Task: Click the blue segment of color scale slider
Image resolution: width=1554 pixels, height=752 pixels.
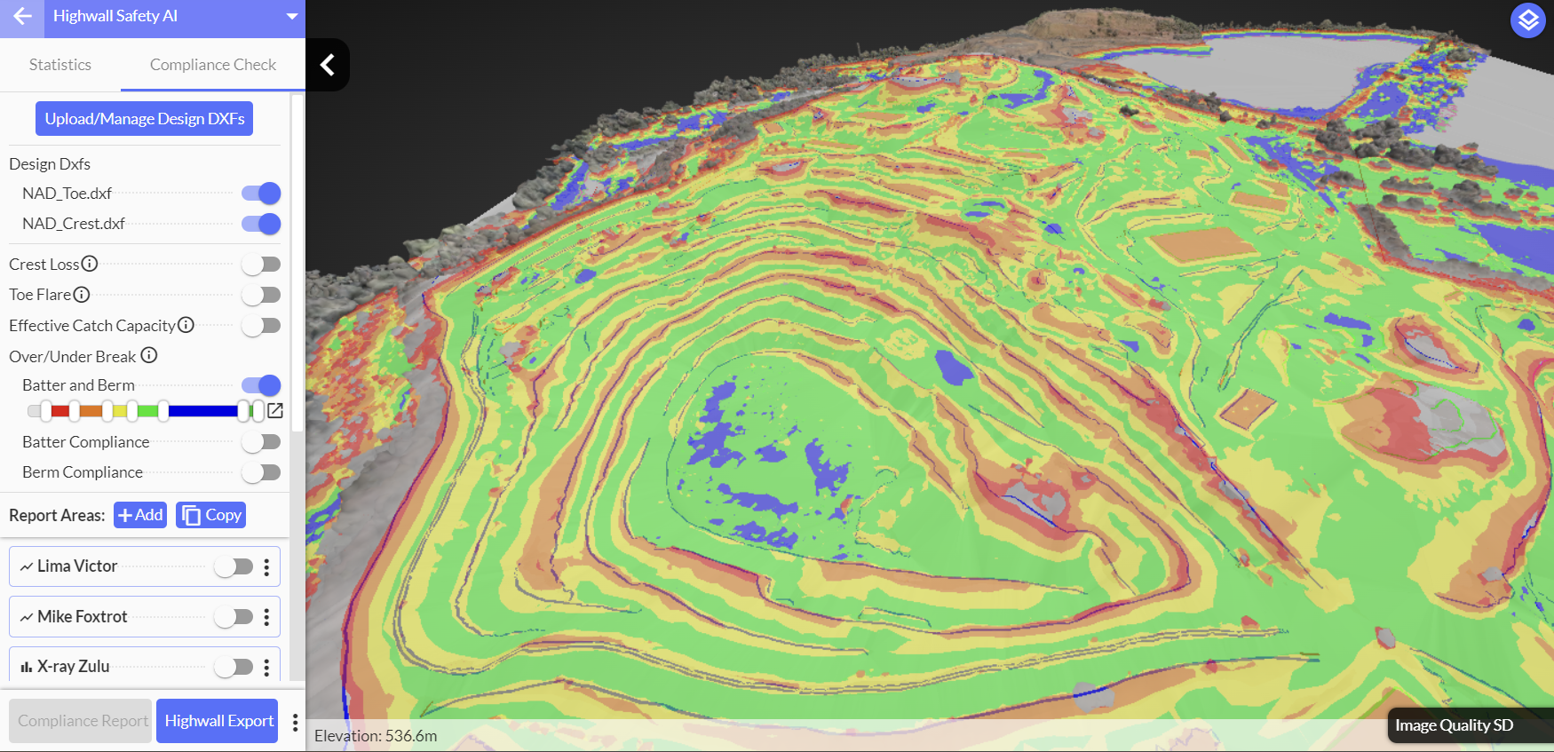Action: tap(202, 410)
